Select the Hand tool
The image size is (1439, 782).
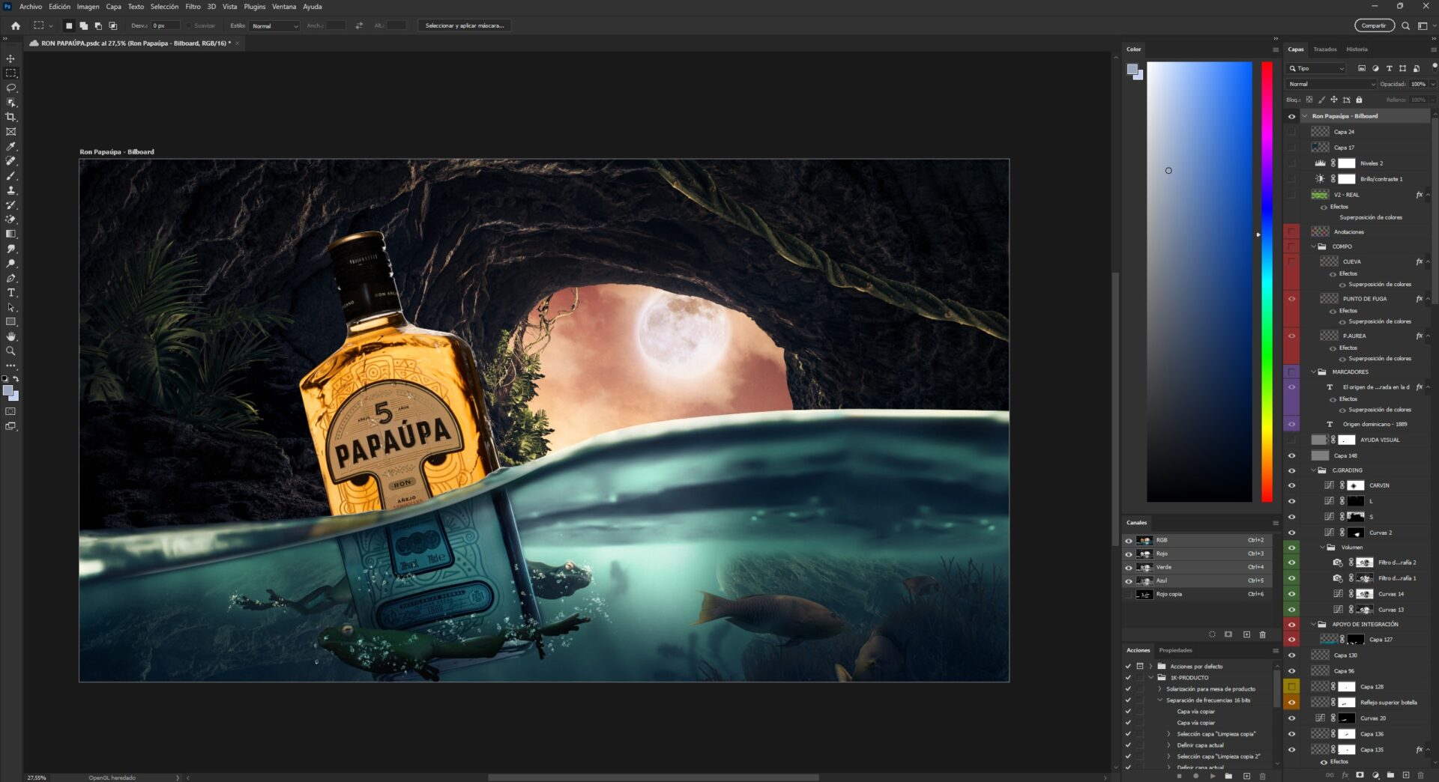10,336
